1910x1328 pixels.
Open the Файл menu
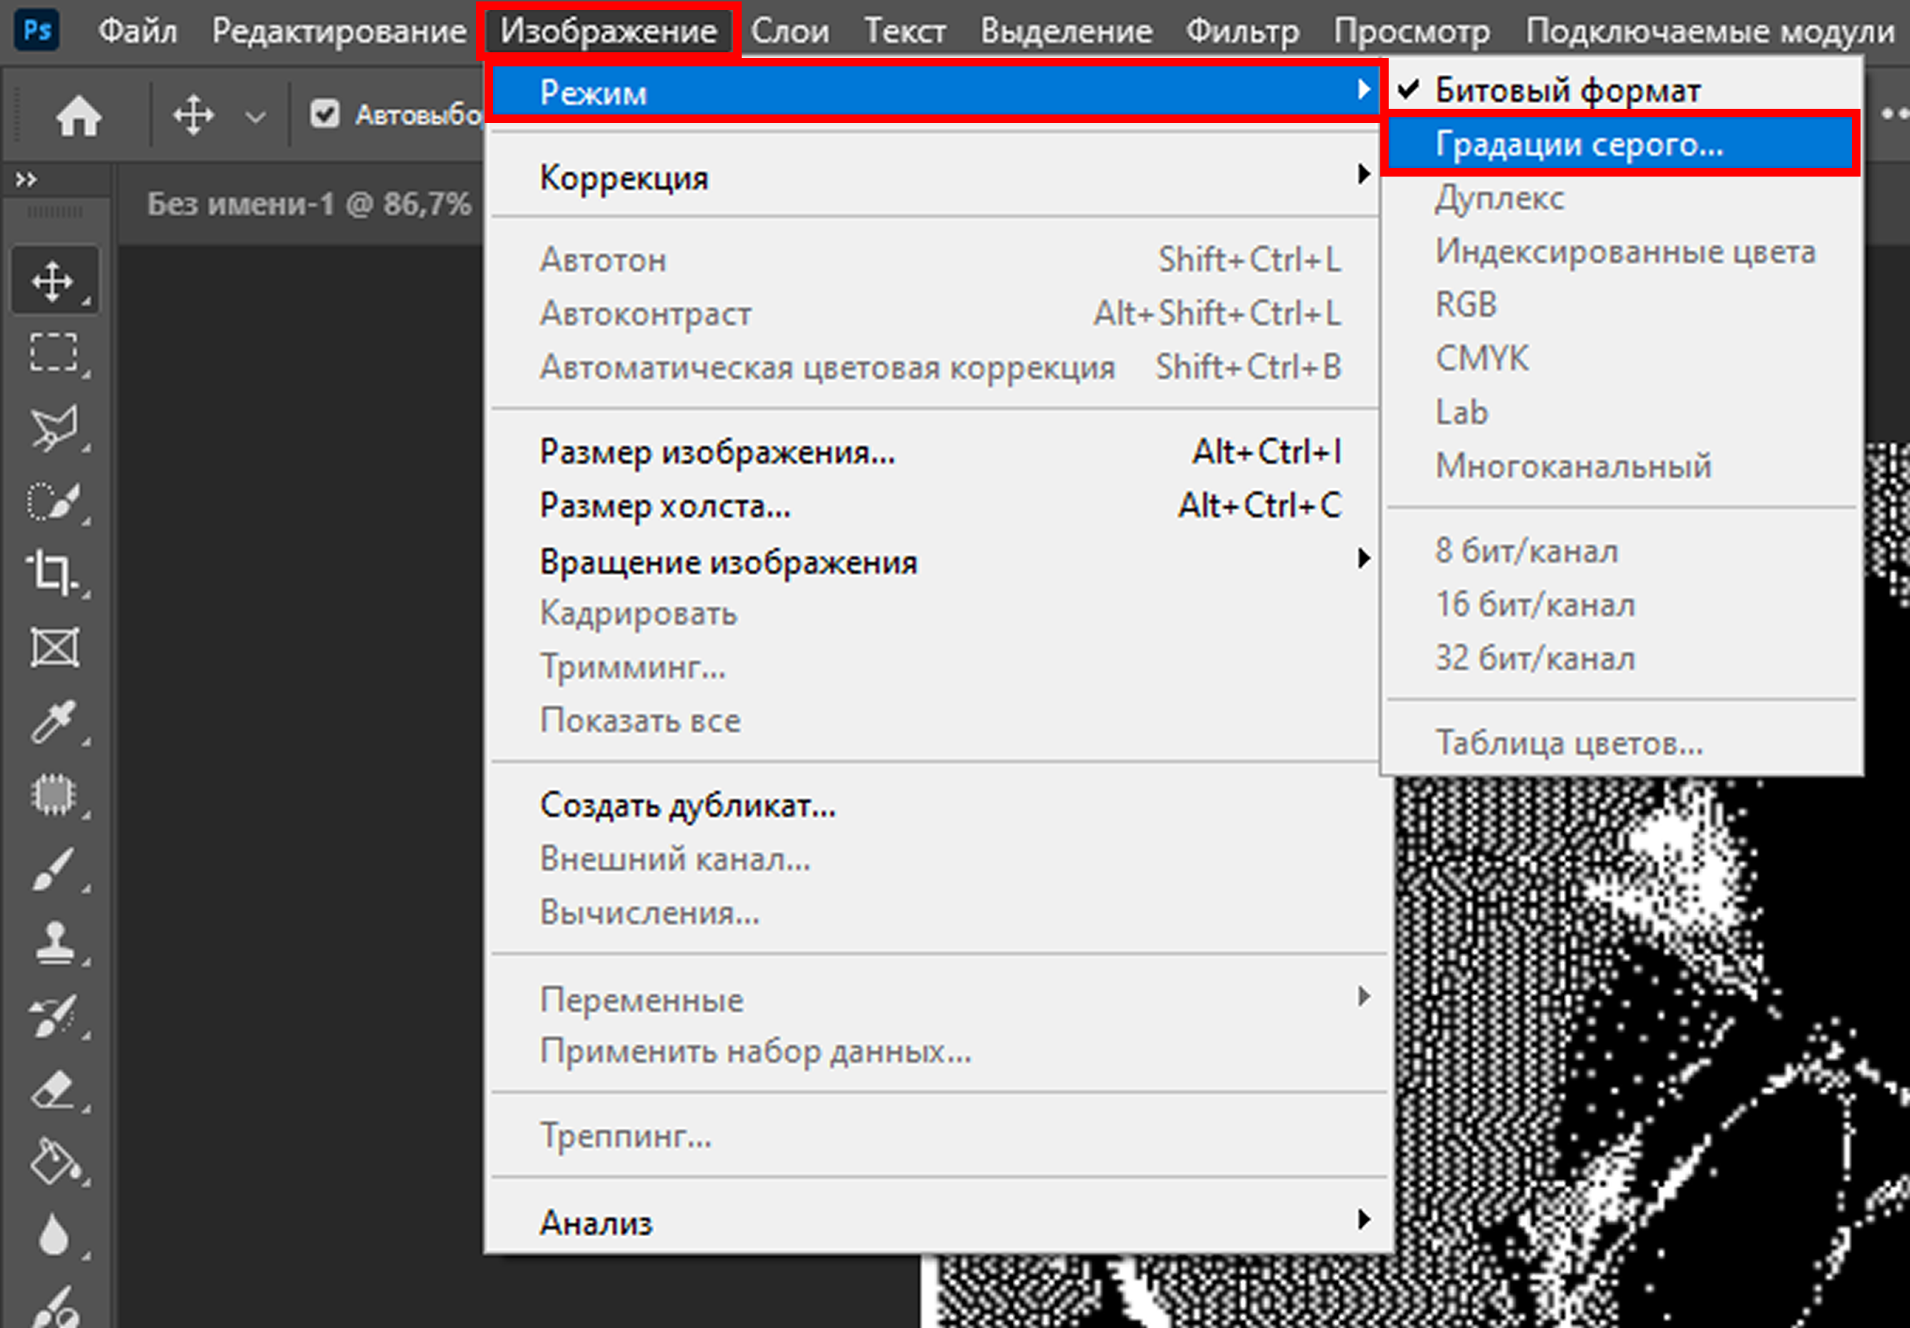tap(137, 31)
